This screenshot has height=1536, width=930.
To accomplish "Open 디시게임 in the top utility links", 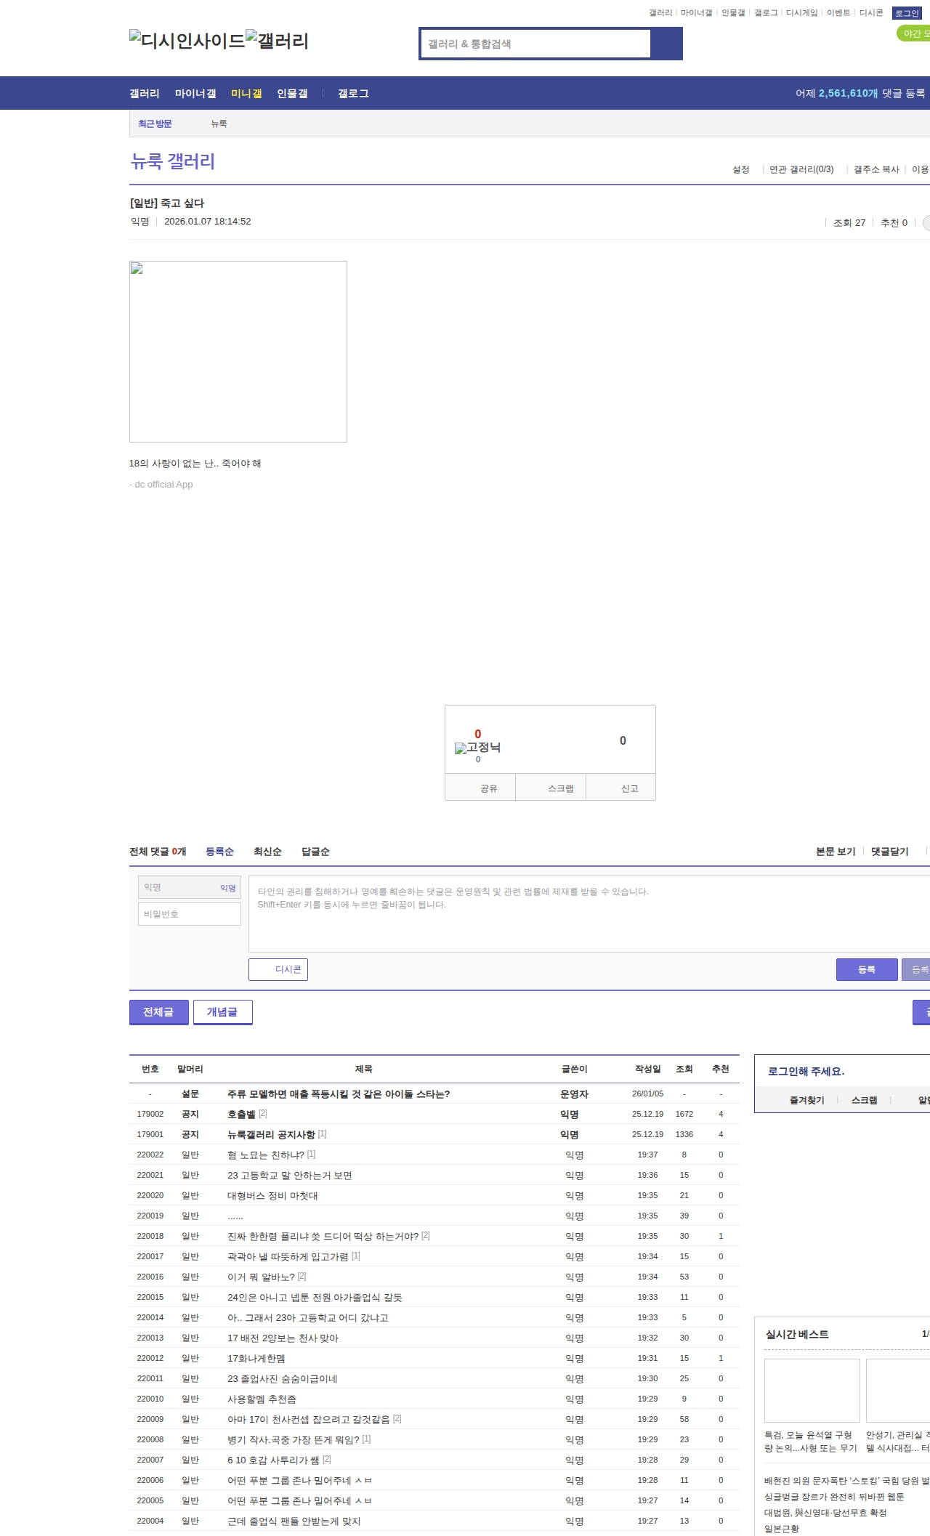I will click(x=802, y=13).
